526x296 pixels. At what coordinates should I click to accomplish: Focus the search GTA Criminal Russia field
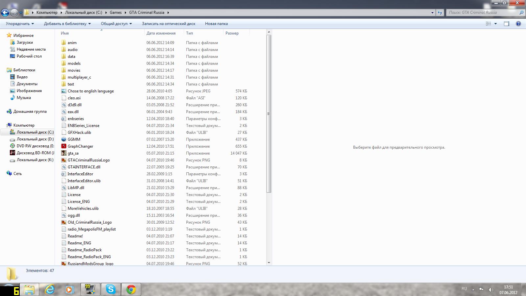point(482,12)
